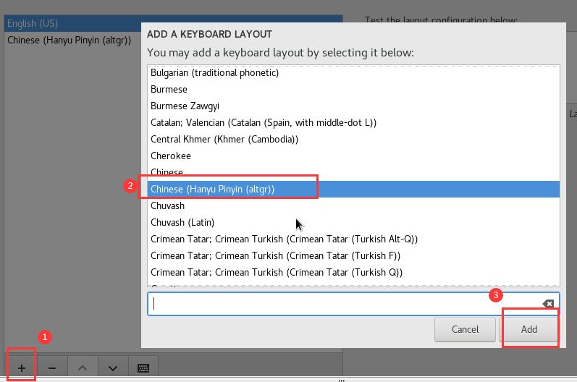Choose Crimean Tatar (Turkish F) layout

click(x=275, y=255)
